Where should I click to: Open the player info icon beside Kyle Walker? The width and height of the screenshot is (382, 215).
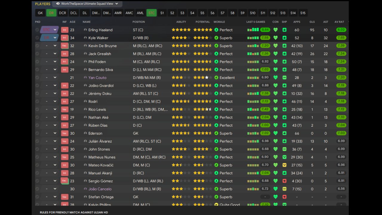pos(85,38)
